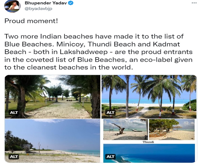The width and height of the screenshot is (199, 165).
Task: Click the Thundi caption label
Action: [148, 142]
